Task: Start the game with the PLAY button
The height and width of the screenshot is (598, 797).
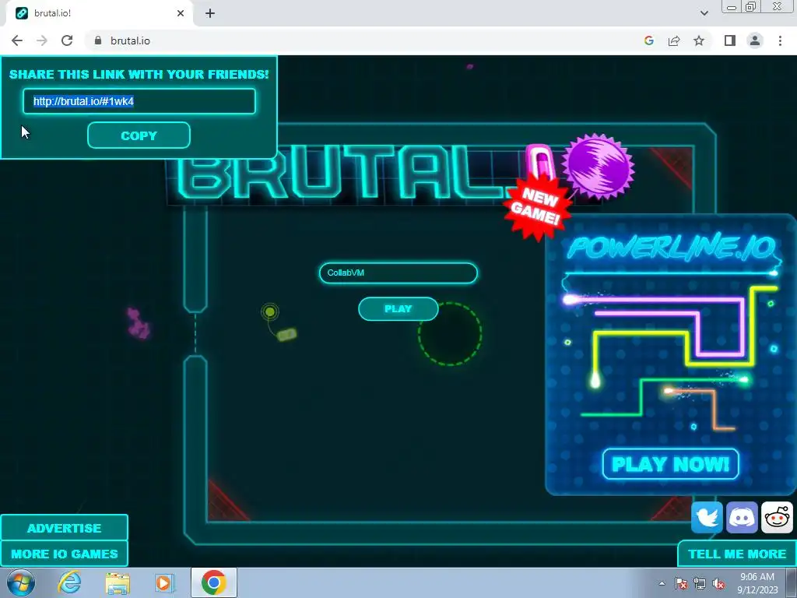Action: coord(398,308)
